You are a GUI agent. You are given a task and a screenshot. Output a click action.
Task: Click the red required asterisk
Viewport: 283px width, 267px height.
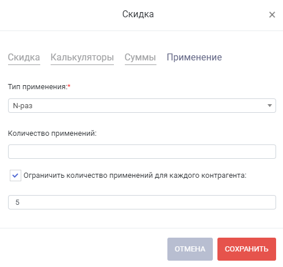[69, 86]
